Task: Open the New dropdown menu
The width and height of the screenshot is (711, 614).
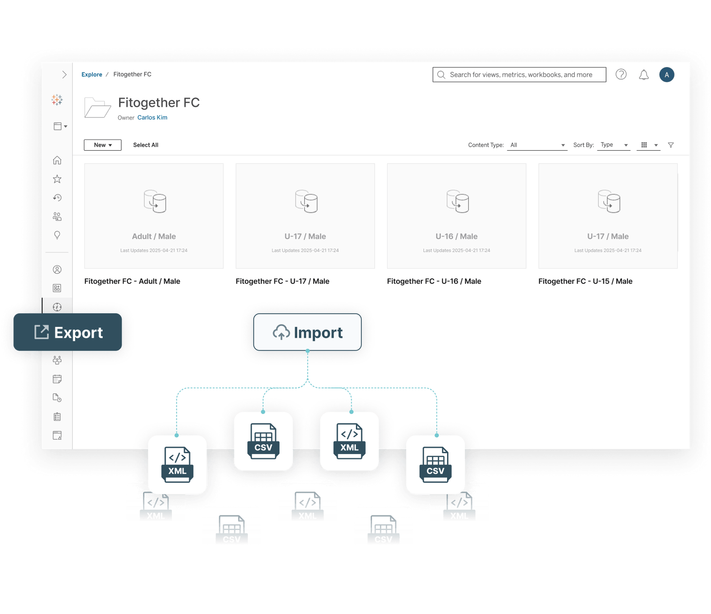Action: tap(102, 145)
